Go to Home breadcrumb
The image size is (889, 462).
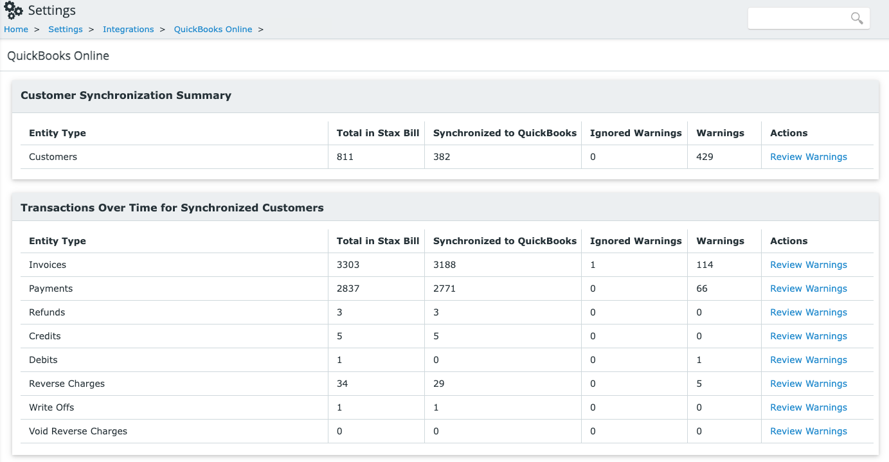click(16, 30)
